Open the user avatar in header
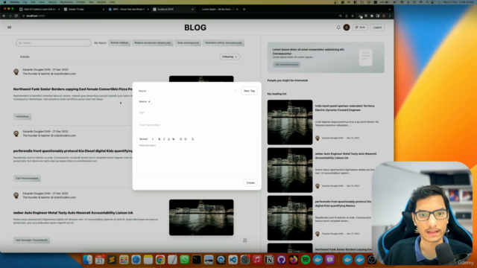The width and height of the screenshot is (477, 268). coord(347,28)
